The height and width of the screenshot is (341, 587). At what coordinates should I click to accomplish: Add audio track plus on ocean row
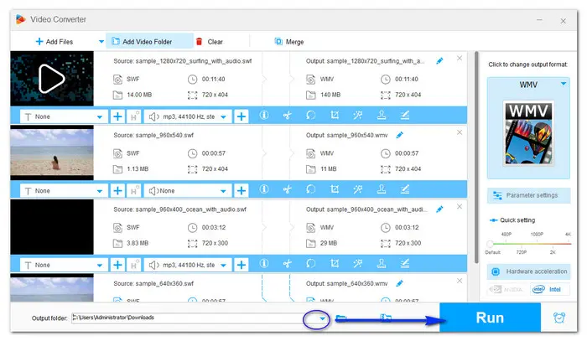pos(242,265)
